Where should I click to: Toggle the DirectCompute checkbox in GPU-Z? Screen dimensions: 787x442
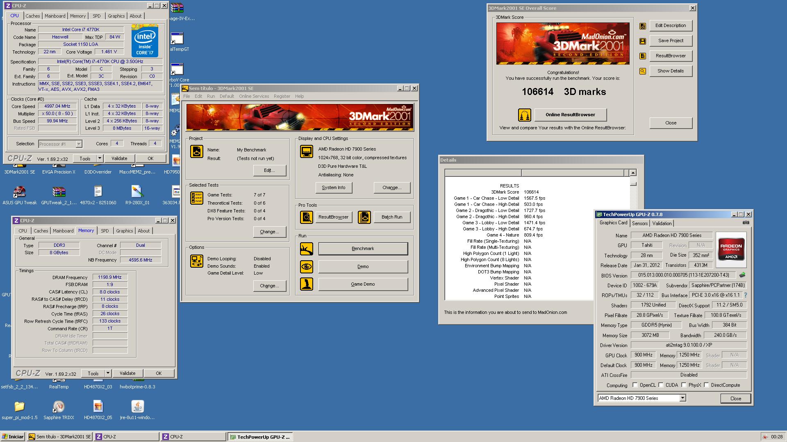pos(706,385)
